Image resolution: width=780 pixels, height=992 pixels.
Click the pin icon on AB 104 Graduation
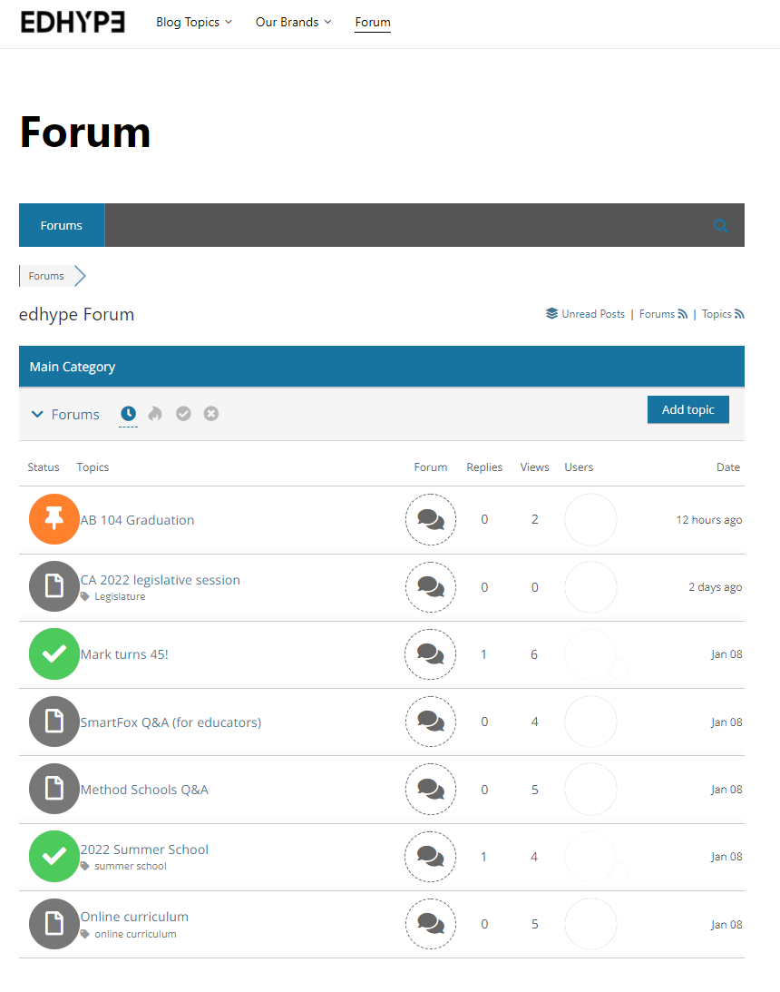(54, 519)
